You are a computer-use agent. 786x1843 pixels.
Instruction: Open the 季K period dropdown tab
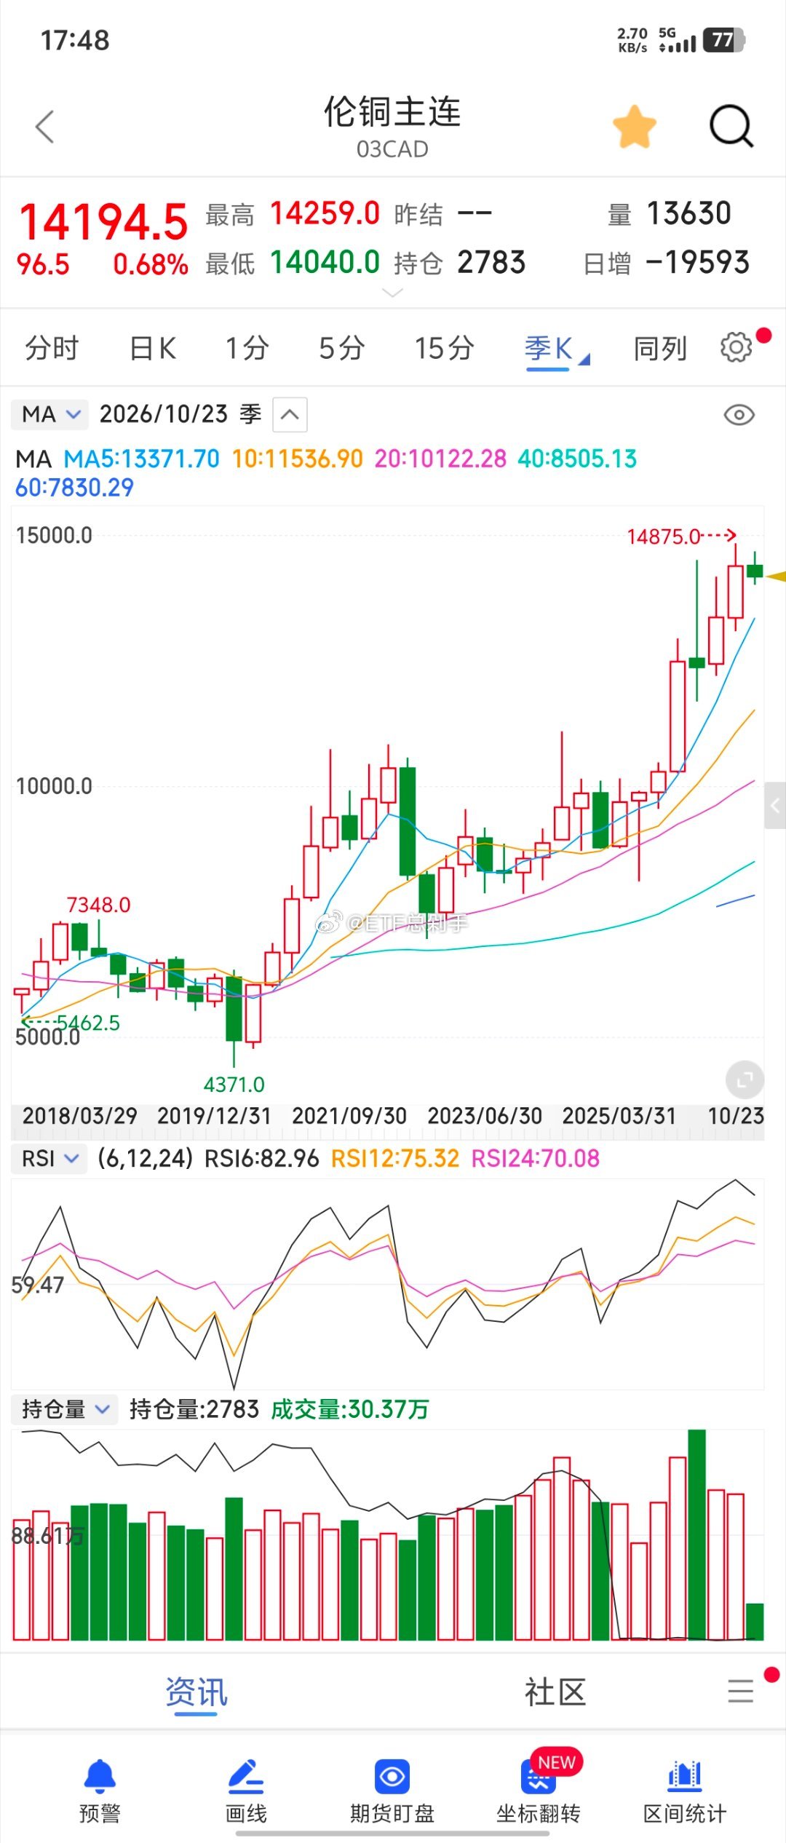click(x=556, y=349)
